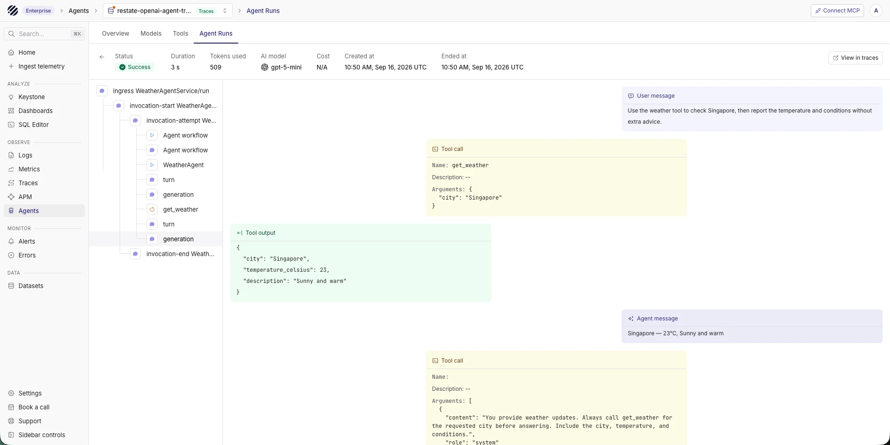Click the Agents icon in sidebar
Image resolution: width=890 pixels, height=445 pixels.
pyautogui.click(x=11, y=211)
